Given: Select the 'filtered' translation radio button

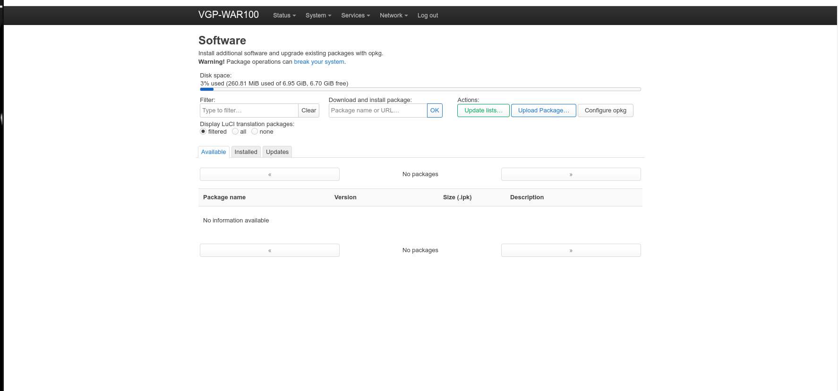Looking at the screenshot, I should coord(203,132).
